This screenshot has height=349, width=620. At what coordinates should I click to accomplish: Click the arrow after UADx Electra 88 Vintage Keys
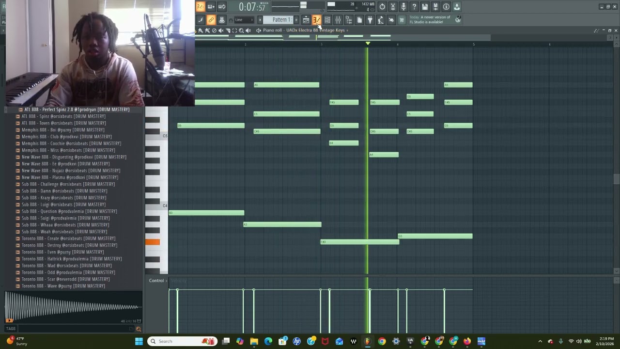point(347,31)
